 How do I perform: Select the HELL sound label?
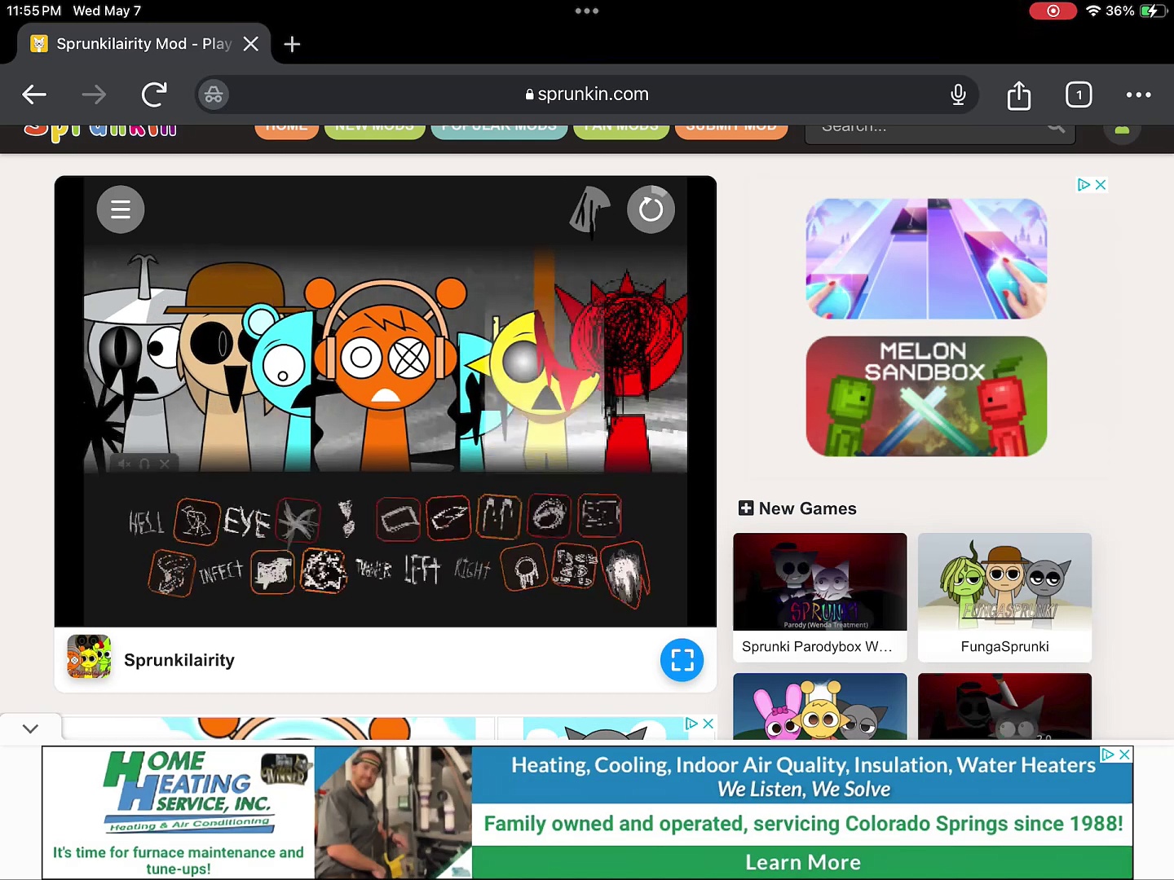pyautogui.click(x=147, y=522)
